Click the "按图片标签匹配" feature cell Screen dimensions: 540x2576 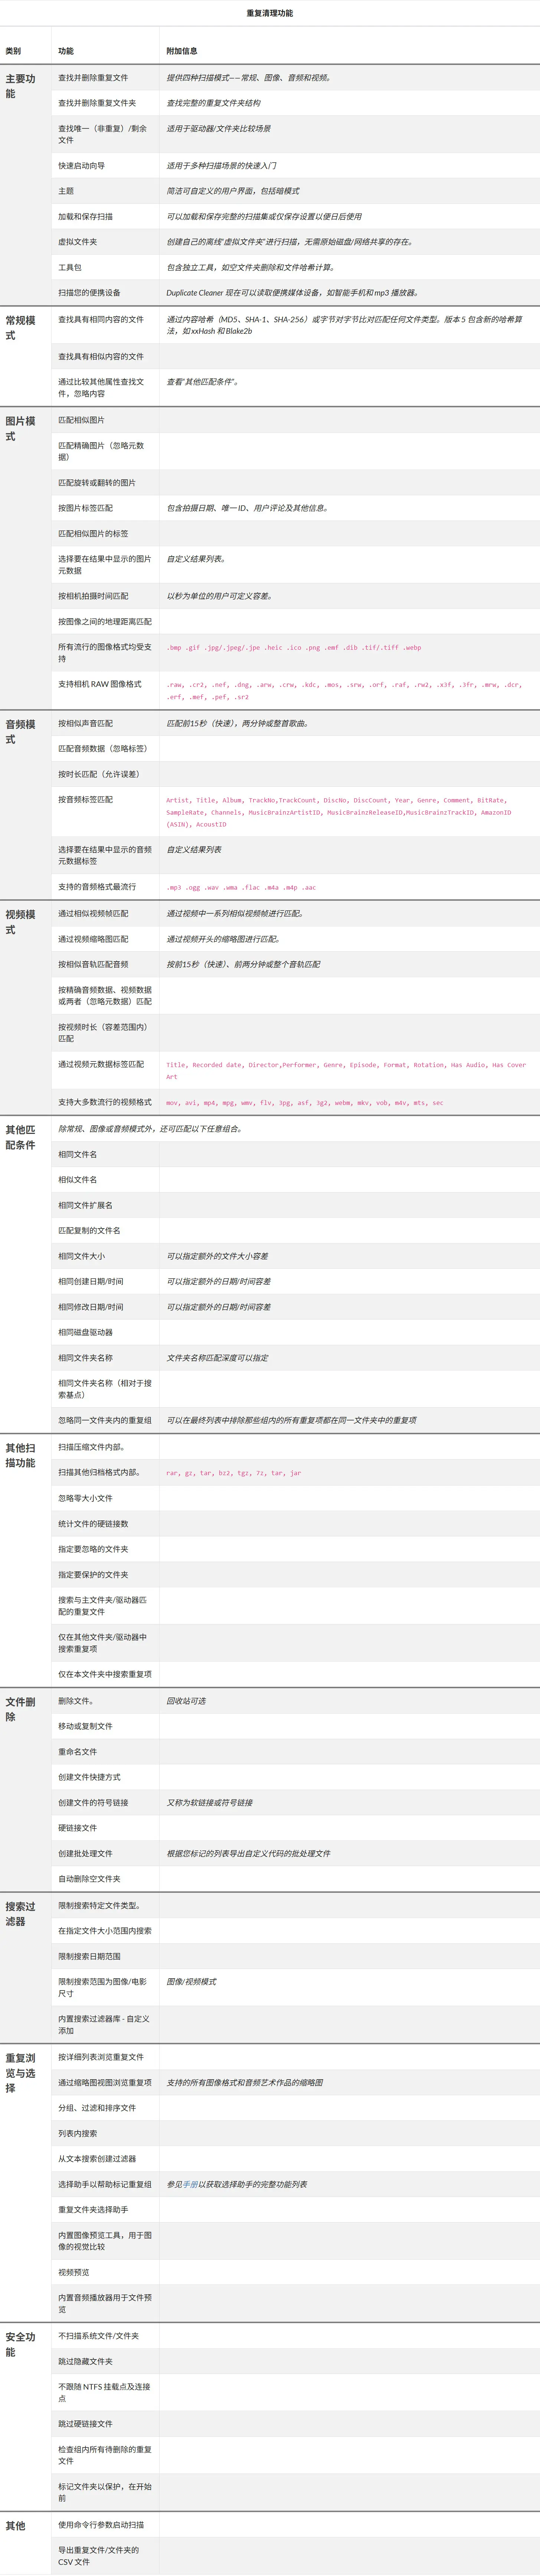pyautogui.click(x=105, y=508)
